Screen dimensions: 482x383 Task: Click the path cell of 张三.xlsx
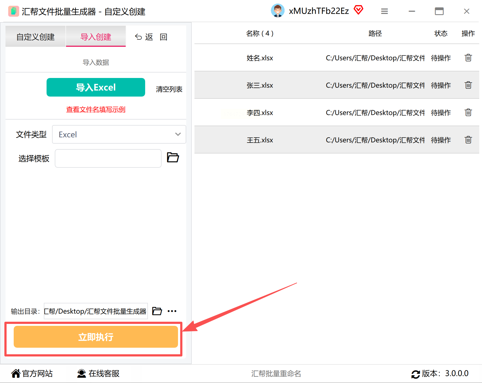pyautogui.click(x=375, y=85)
